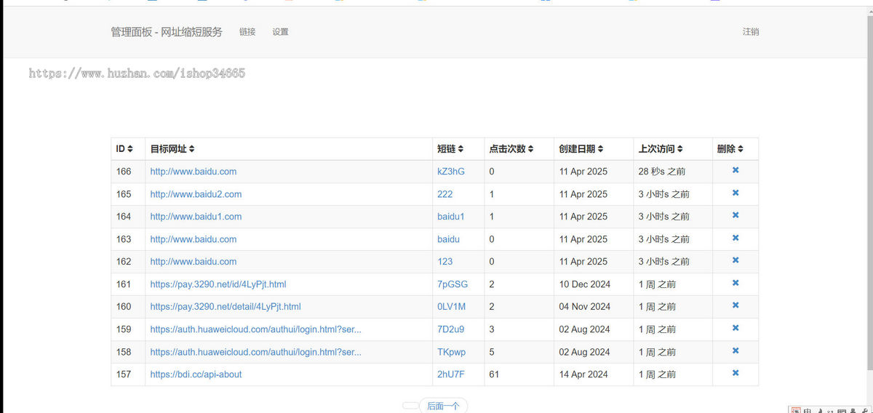Go to the next page with 后面一个
The width and height of the screenshot is (873, 413).
pos(443,406)
